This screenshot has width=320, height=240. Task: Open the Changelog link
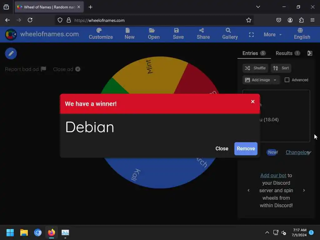coord(297,152)
